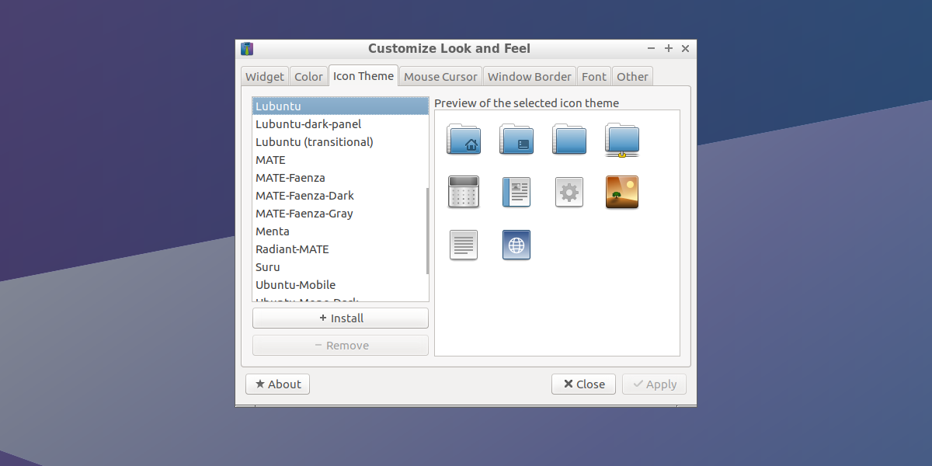
Task: Select the Icon Theme tab
Action: (x=363, y=75)
